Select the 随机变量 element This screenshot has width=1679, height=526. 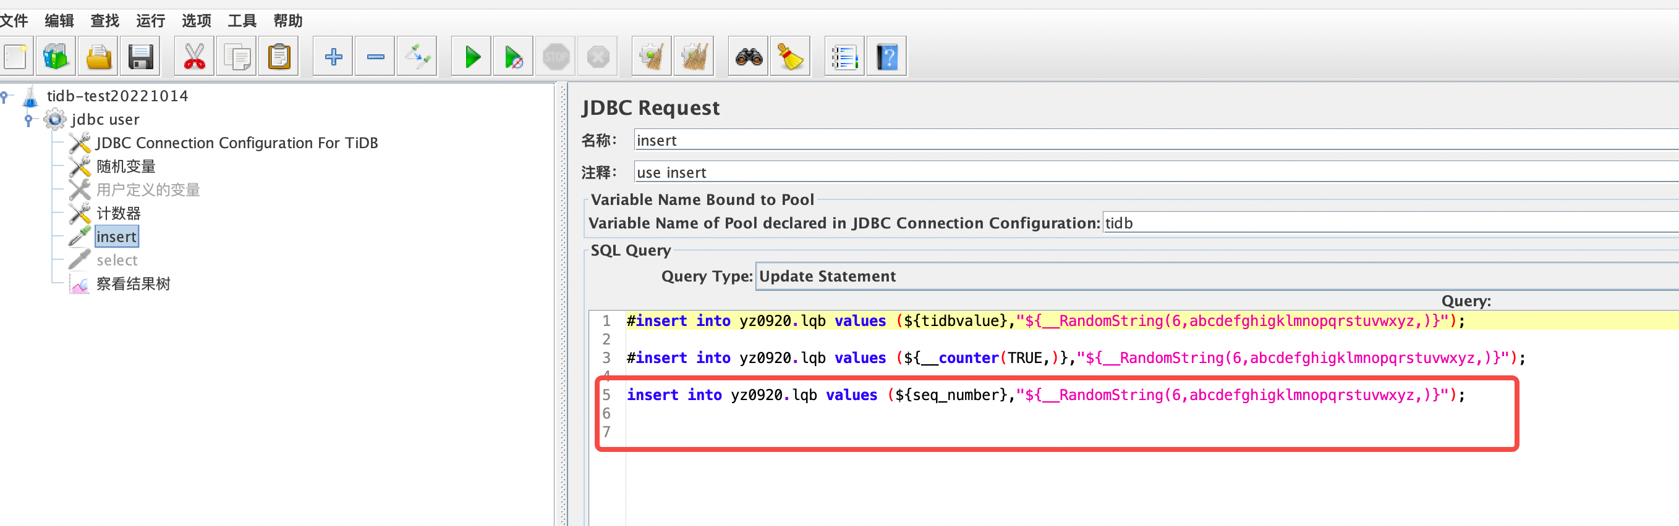125,167
